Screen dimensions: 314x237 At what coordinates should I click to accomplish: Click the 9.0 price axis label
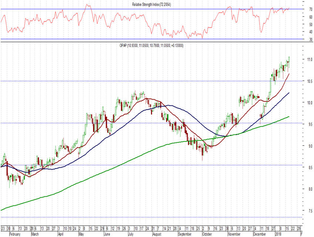(x=310, y=146)
